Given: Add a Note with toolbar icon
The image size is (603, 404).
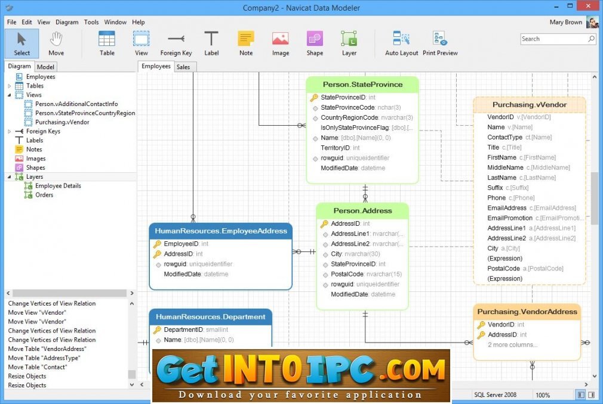Looking at the screenshot, I should (x=246, y=43).
